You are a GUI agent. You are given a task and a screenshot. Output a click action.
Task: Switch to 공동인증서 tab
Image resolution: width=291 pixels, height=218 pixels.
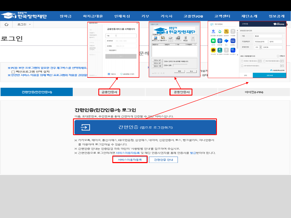[182, 92]
